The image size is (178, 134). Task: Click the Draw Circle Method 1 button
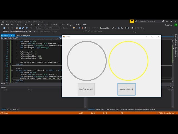[x=86, y=89]
